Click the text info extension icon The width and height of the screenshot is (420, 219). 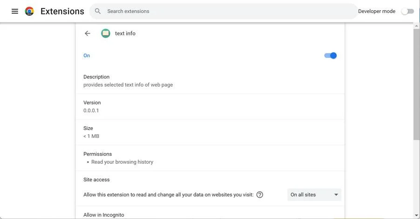(106, 33)
